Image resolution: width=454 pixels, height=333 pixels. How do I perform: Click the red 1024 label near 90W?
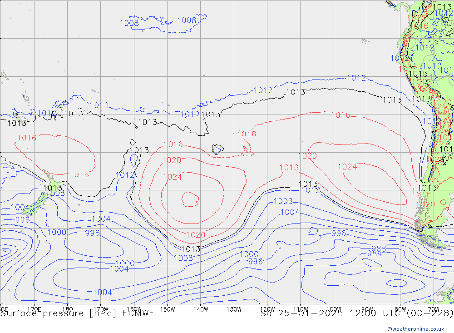click(x=347, y=167)
